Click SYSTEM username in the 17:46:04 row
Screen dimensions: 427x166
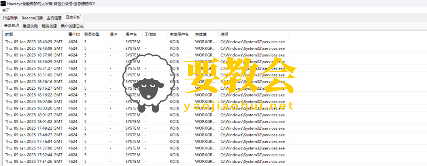pyautogui.click(x=132, y=141)
